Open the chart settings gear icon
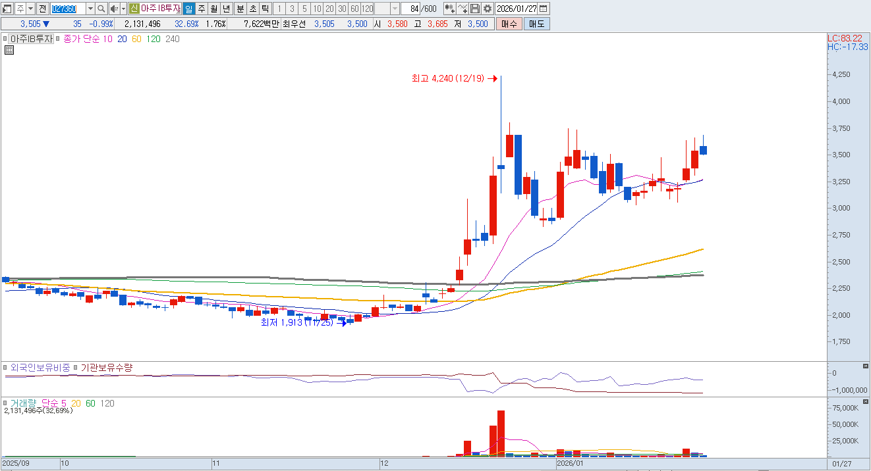The image size is (871, 471). [487, 9]
